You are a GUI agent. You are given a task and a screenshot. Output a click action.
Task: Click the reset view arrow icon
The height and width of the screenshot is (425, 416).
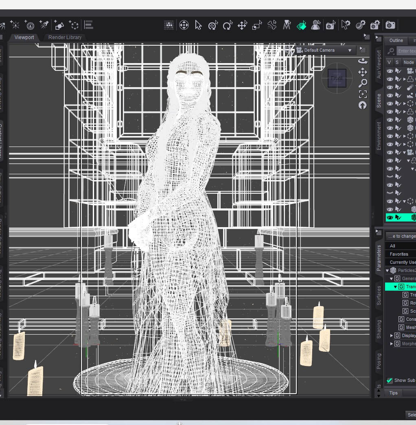click(363, 105)
